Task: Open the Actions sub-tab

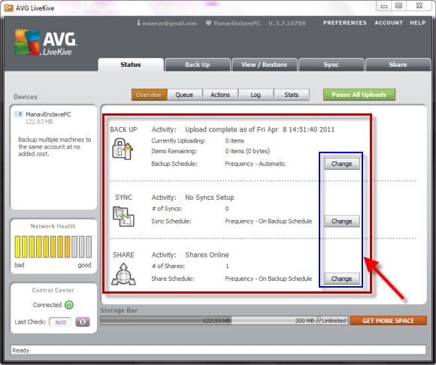Action: pos(220,95)
